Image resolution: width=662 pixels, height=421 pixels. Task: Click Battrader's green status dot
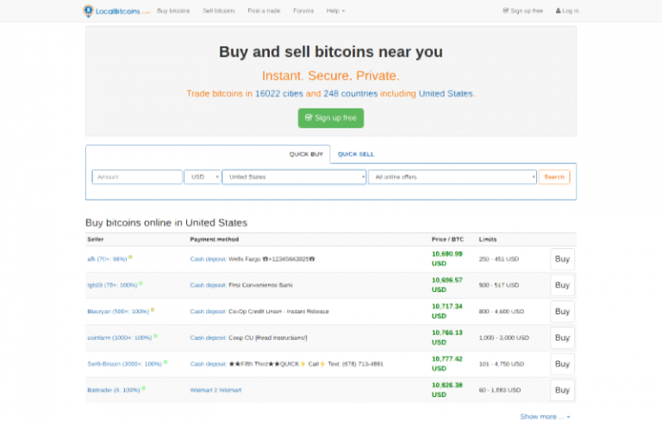click(x=144, y=388)
